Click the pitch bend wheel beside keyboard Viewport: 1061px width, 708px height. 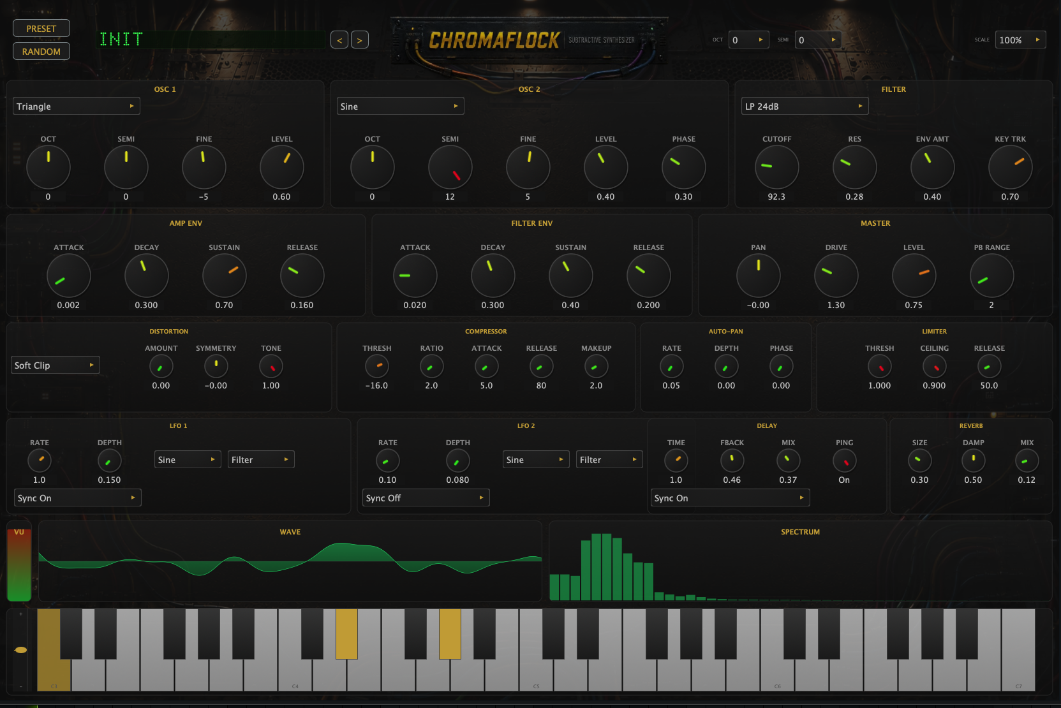(20, 649)
